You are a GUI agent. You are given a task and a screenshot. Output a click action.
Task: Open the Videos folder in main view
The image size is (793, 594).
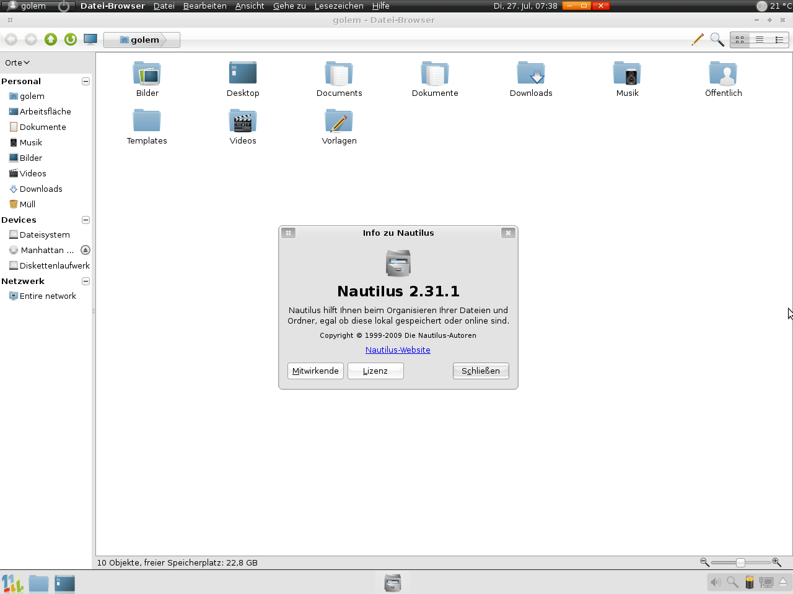click(x=243, y=120)
